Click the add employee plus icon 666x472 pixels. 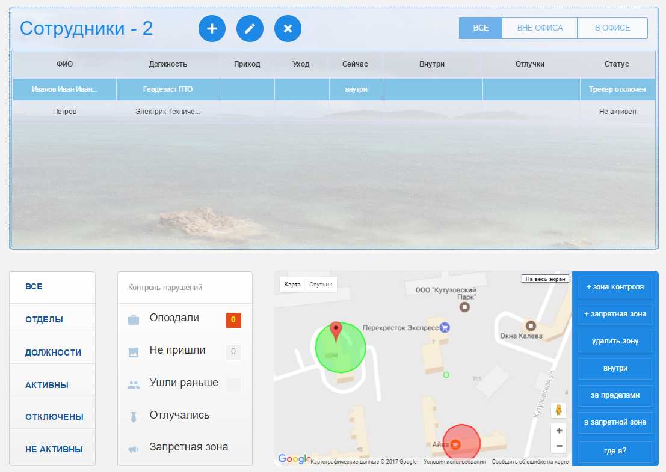click(212, 29)
